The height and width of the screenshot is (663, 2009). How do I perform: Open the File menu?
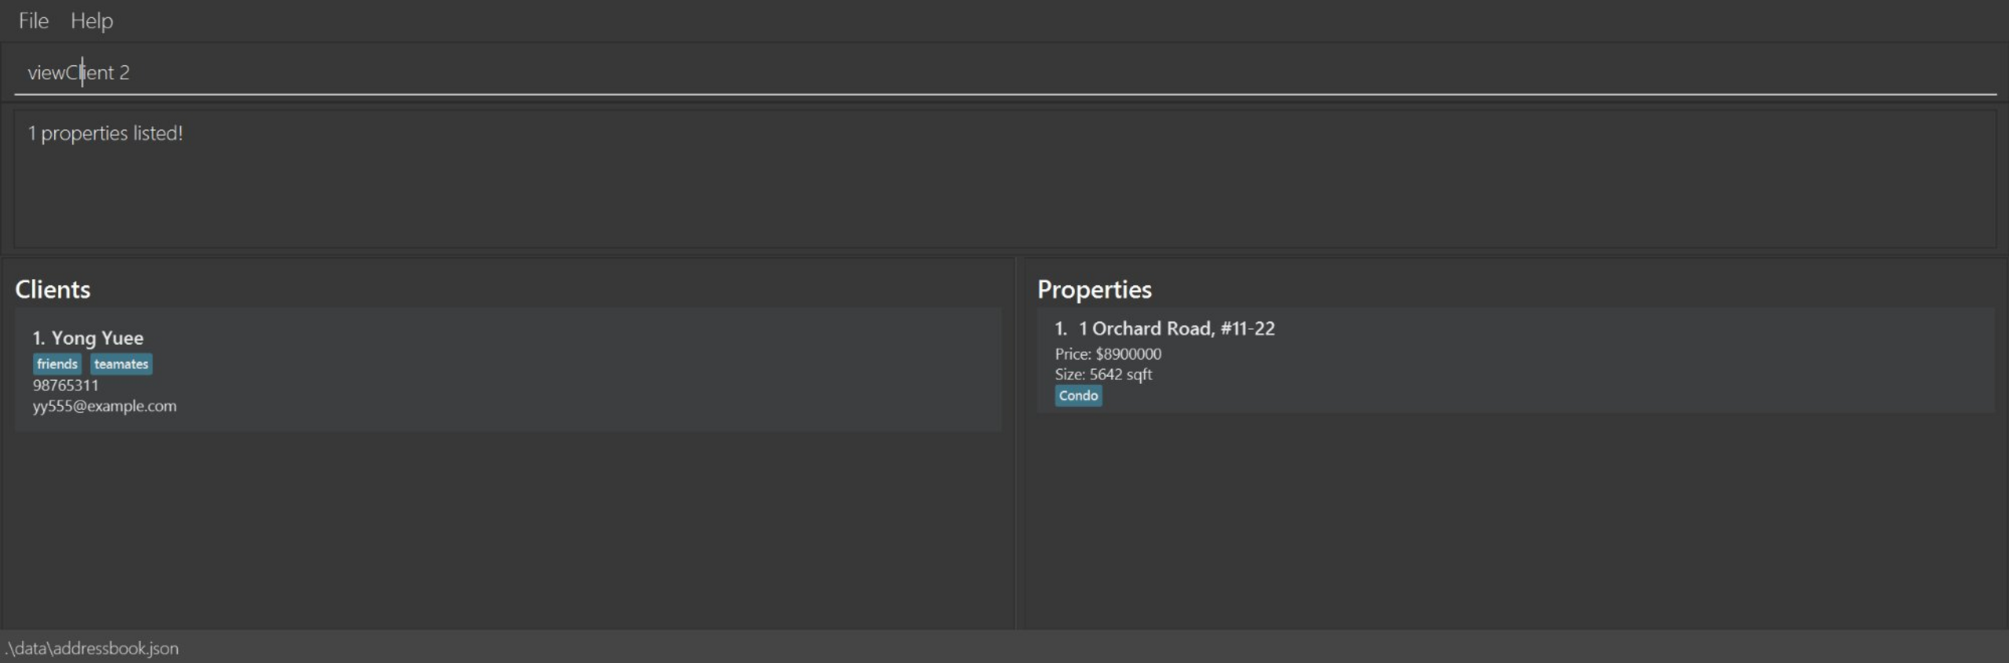tap(33, 20)
